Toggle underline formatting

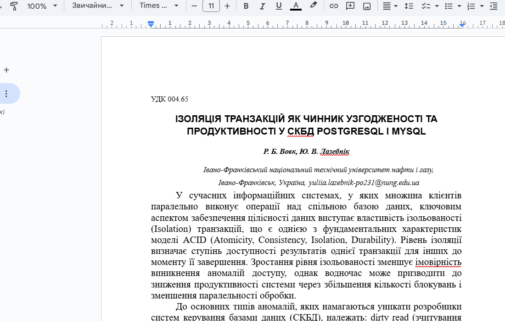[x=279, y=6]
